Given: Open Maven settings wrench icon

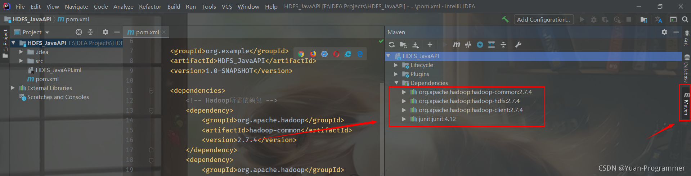Looking at the screenshot, I should pos(518,45).
